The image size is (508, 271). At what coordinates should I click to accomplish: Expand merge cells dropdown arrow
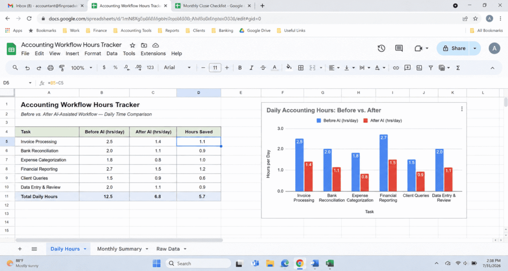coord(321,68)
